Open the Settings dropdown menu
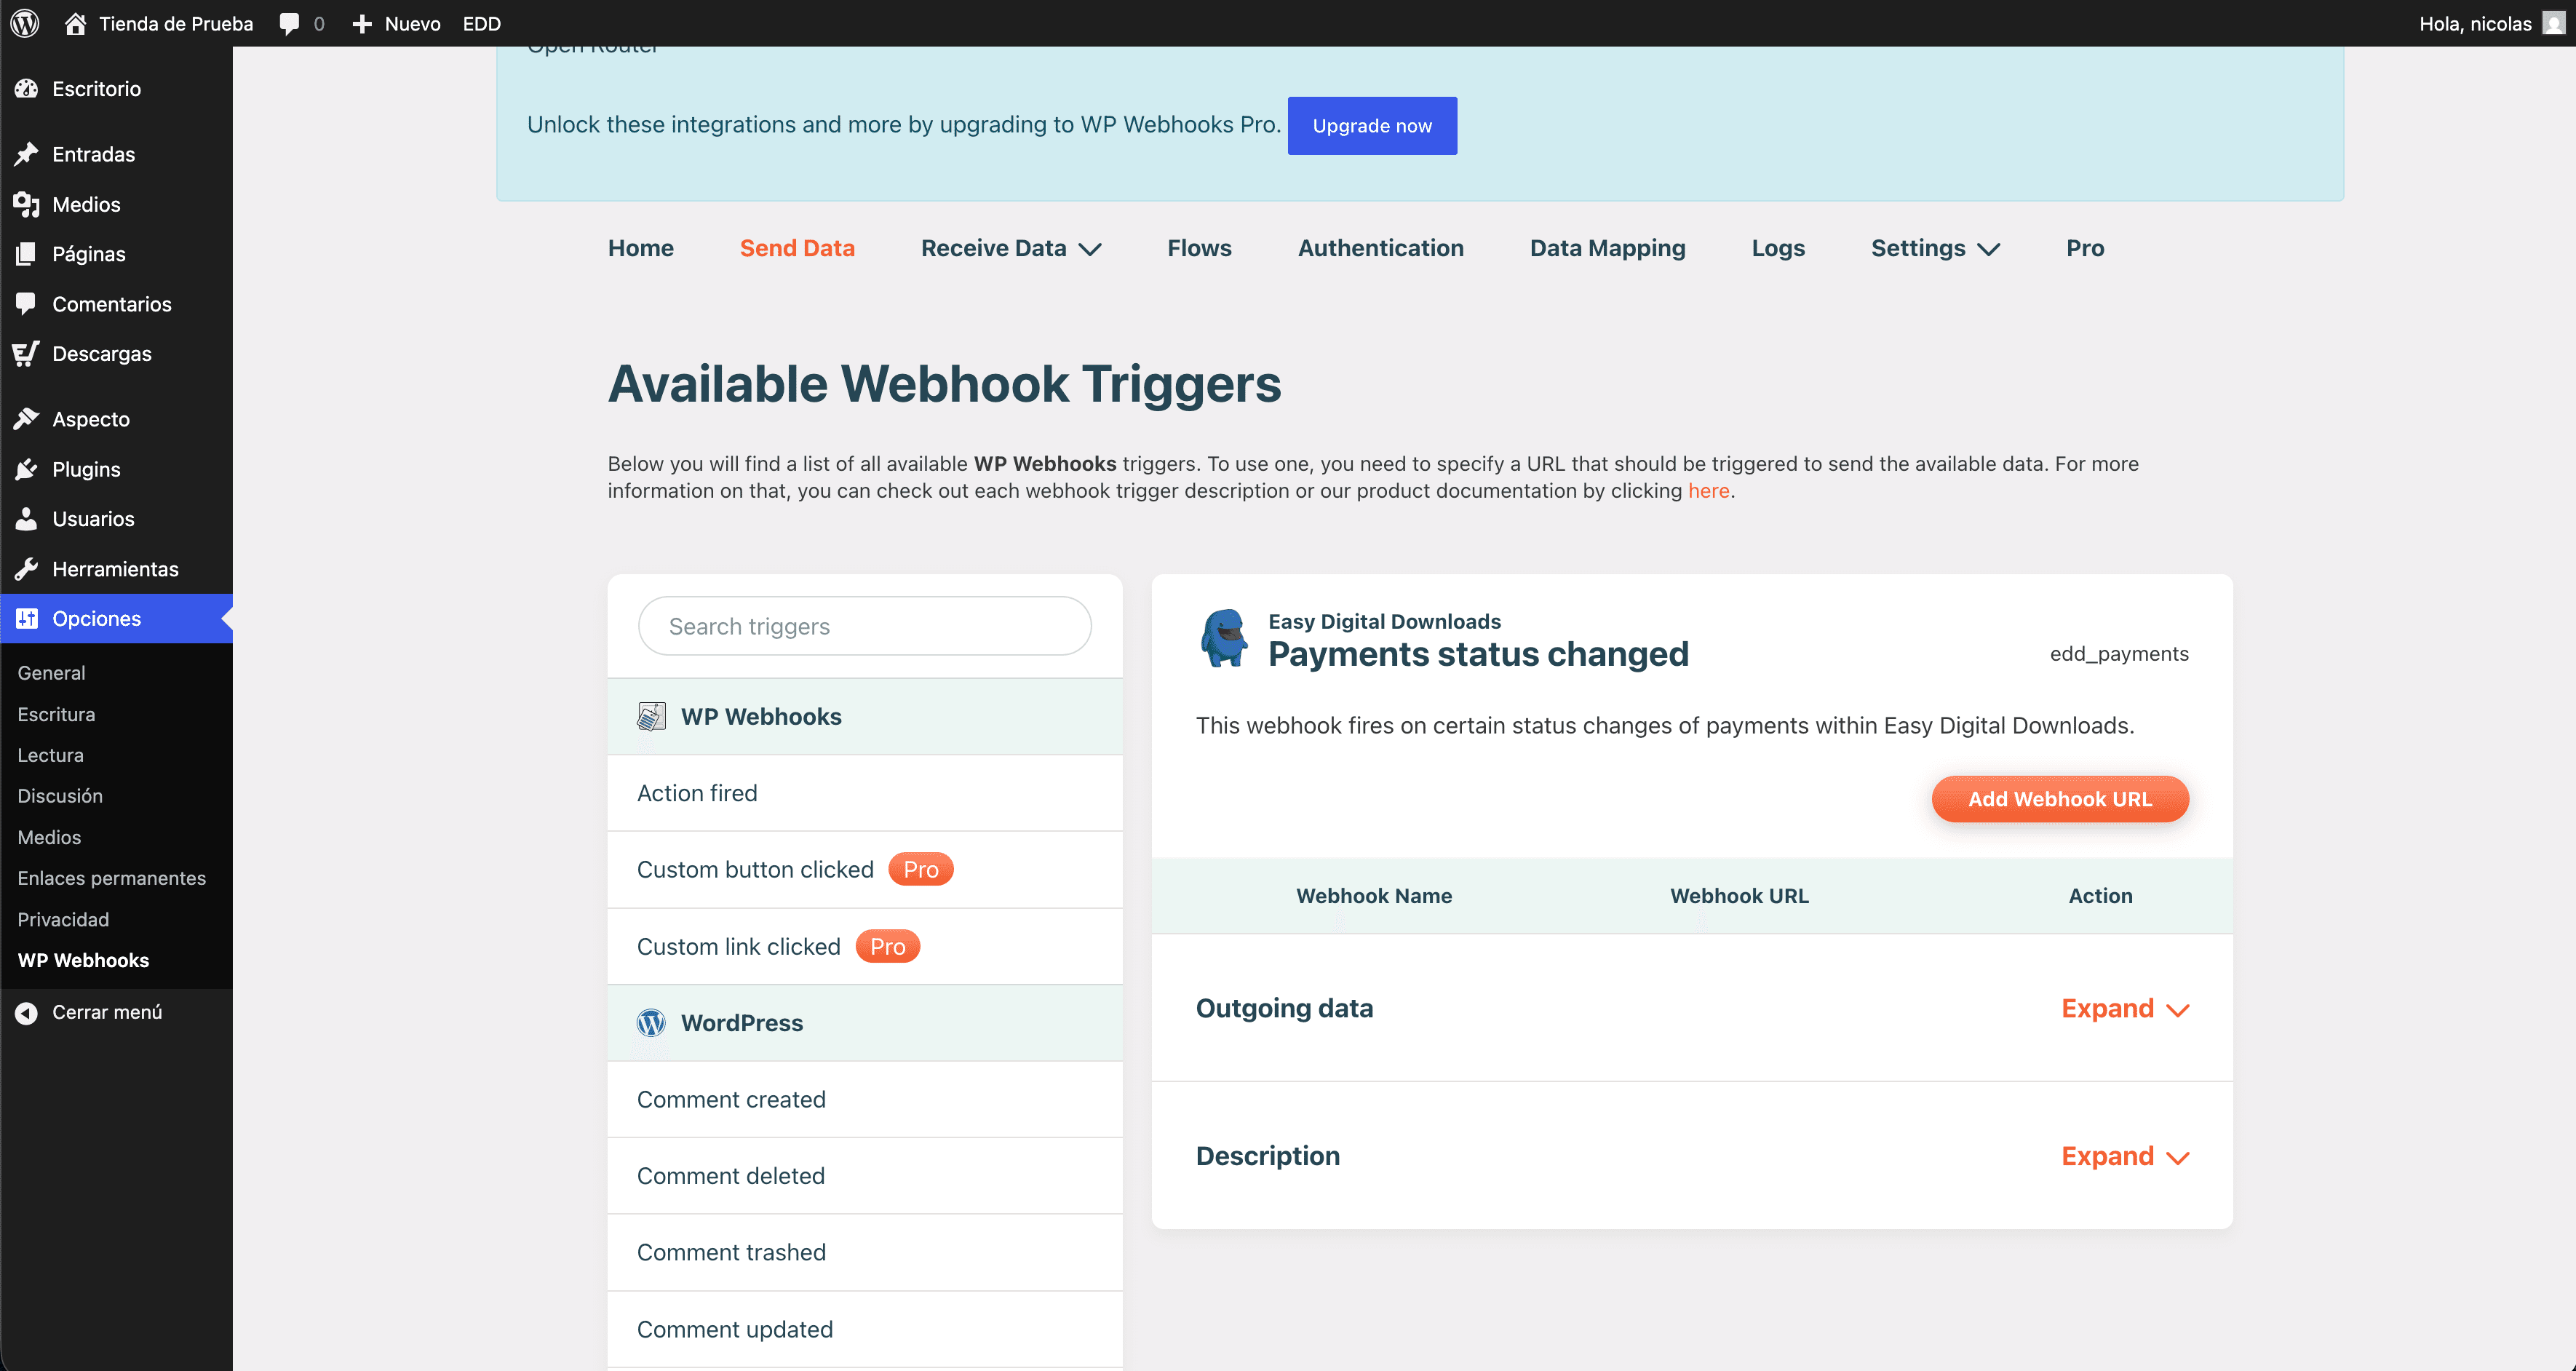The width and height of the screenshot is (2576, 1371). [x=1934, y=248]
